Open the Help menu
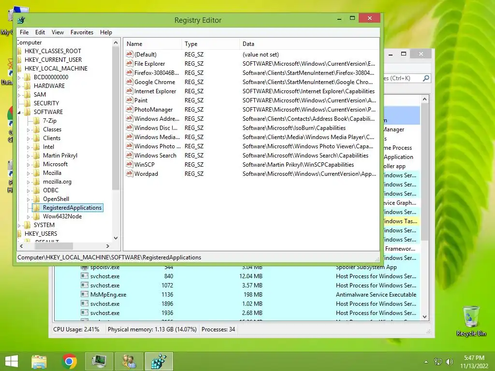This screenshot has width=495, height=371. (106, 32)
